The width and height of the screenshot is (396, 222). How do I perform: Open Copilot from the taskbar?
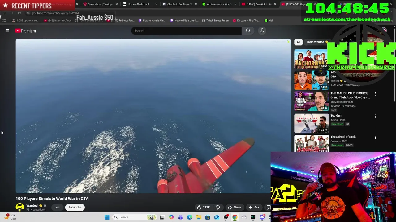pyautogui.click(x=171, y=217)
